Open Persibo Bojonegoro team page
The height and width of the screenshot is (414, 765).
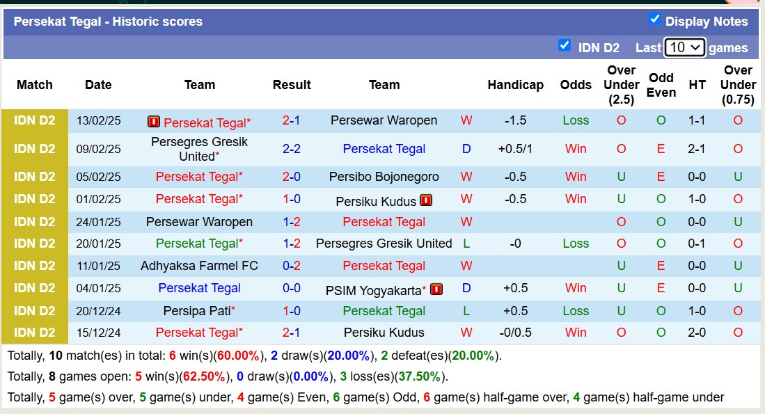click(x=384, y=177)
